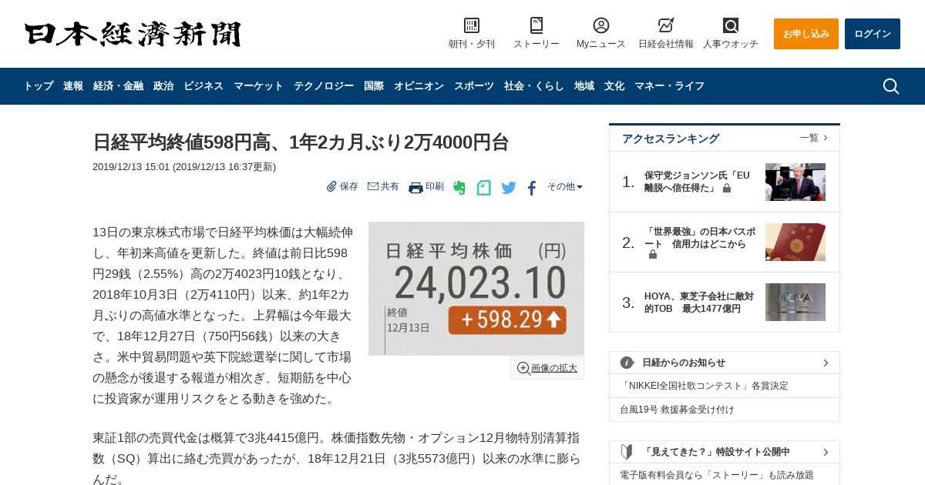Open NIKKEI全国社歌コンテスト notice link

pos(705,386)
